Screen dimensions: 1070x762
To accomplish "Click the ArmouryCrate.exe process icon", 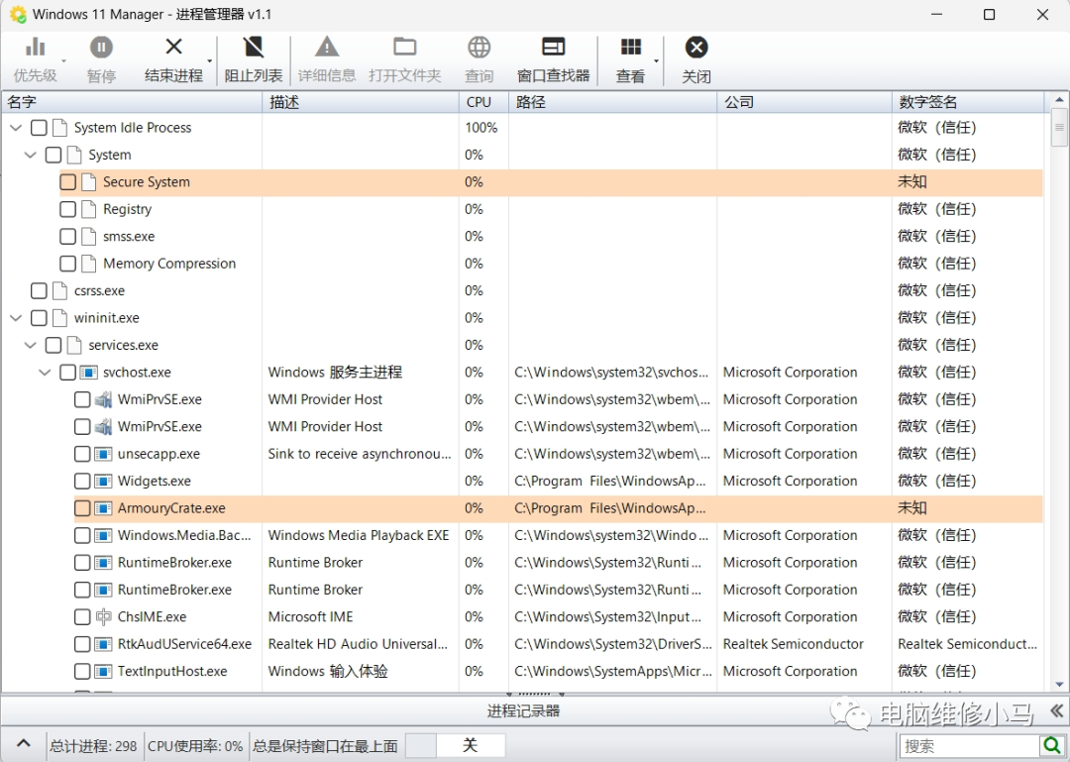I will [103, 508].
